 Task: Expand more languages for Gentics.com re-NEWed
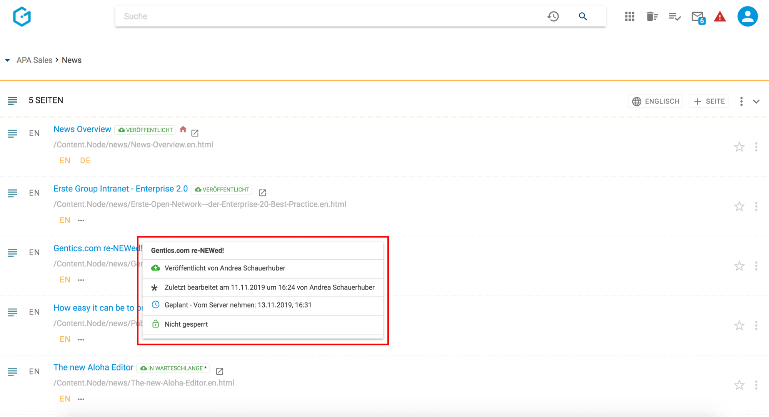tap(81, 280)
